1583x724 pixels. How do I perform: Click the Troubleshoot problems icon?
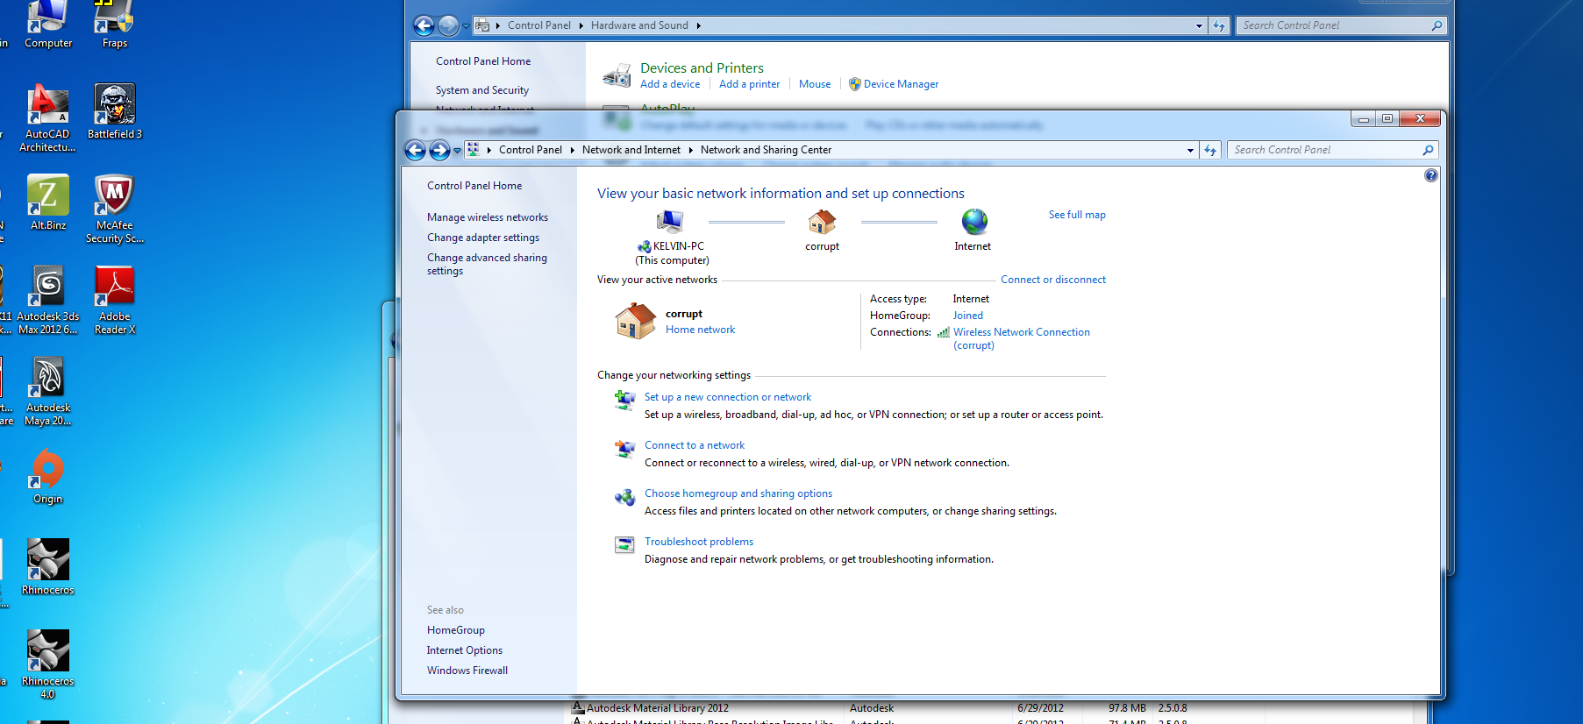click(x=624, y=545)
